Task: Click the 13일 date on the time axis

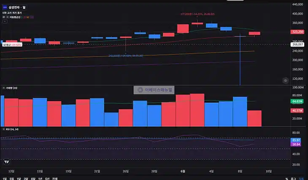Action: click(x=11, y=172)
